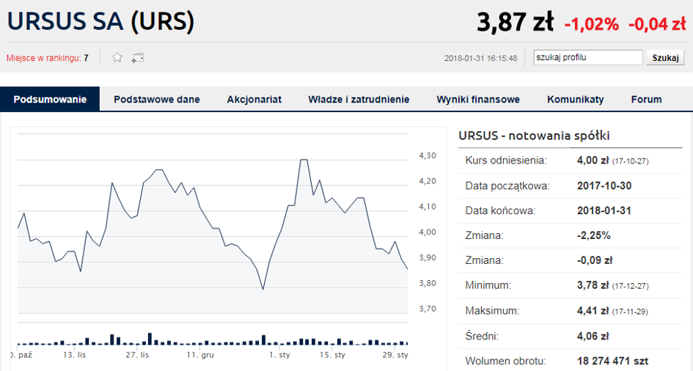Click the Maksimum label
The image size is (693, 371).
tap(492, 311)
